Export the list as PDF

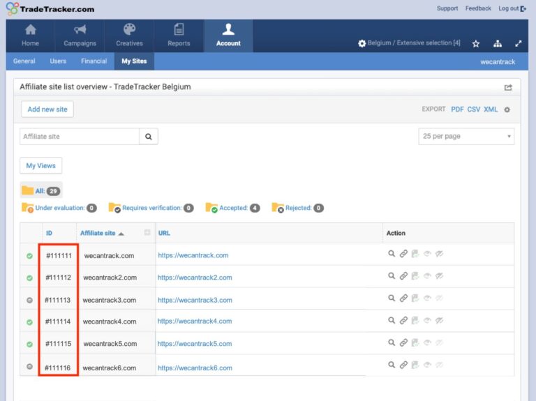click(x=457, y=109)
